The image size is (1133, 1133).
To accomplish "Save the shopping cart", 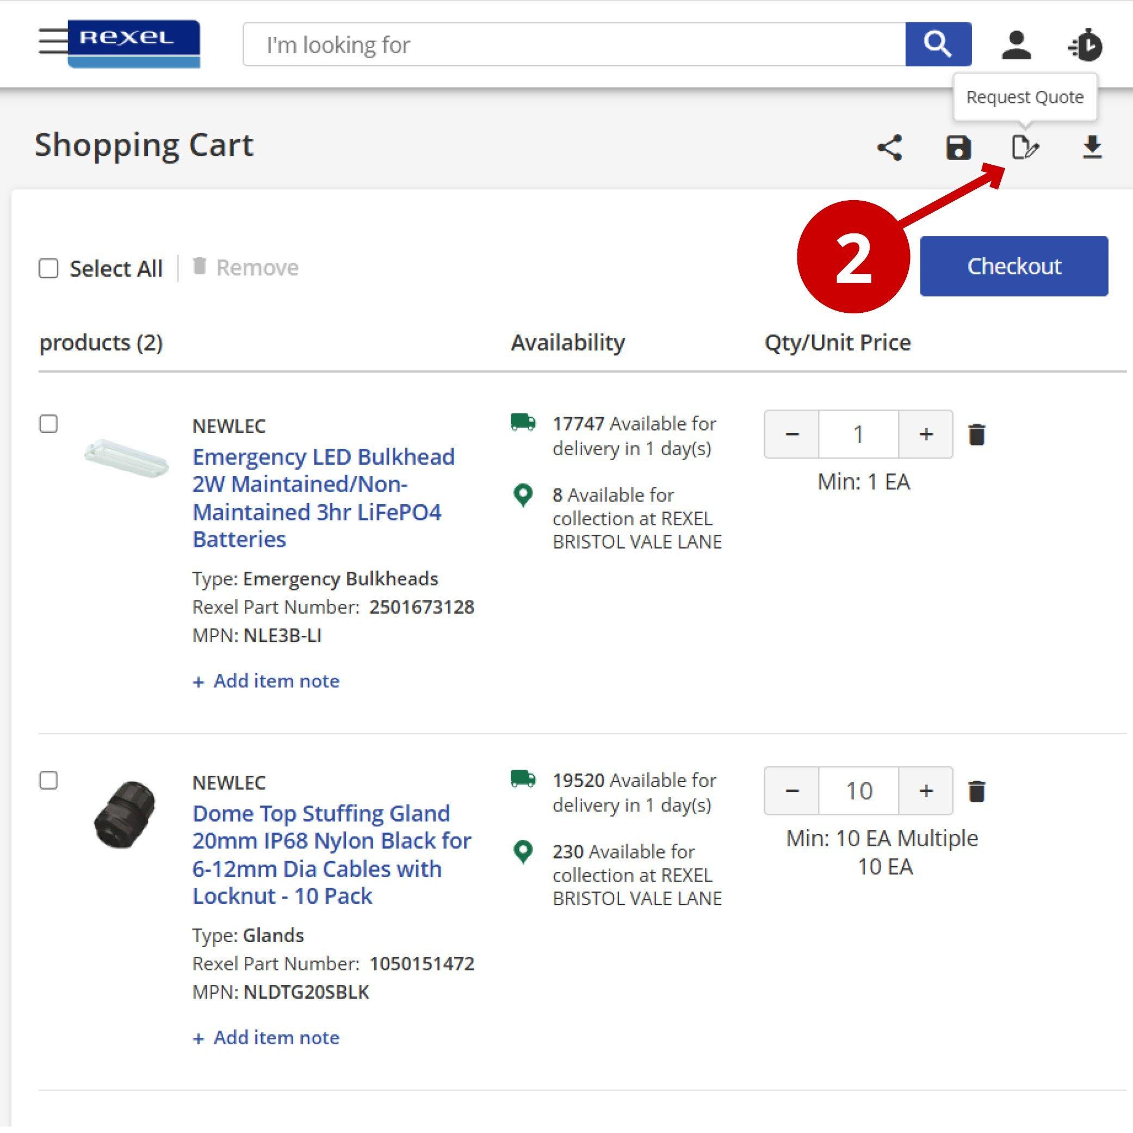I will [958, 148].
